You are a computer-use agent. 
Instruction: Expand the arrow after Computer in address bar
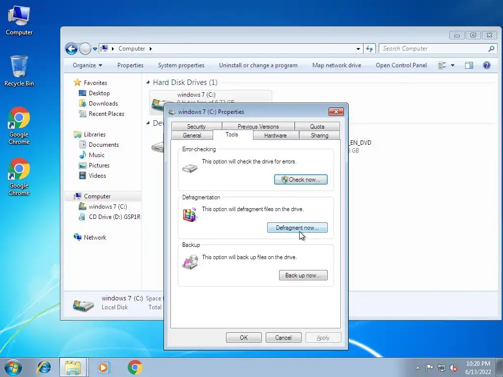tap(150, 49)
